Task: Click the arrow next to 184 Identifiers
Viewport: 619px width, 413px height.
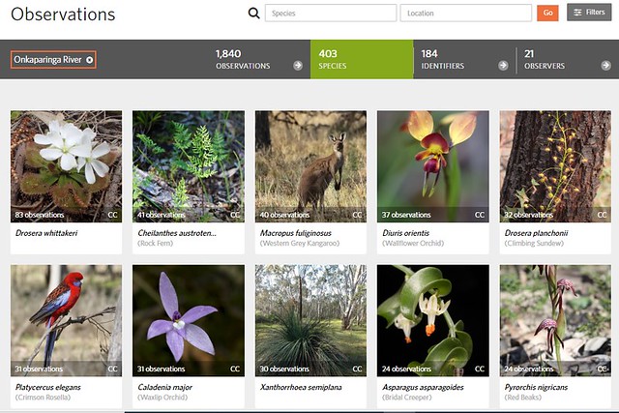Action: pyautogui.click(x=503, y=66)
